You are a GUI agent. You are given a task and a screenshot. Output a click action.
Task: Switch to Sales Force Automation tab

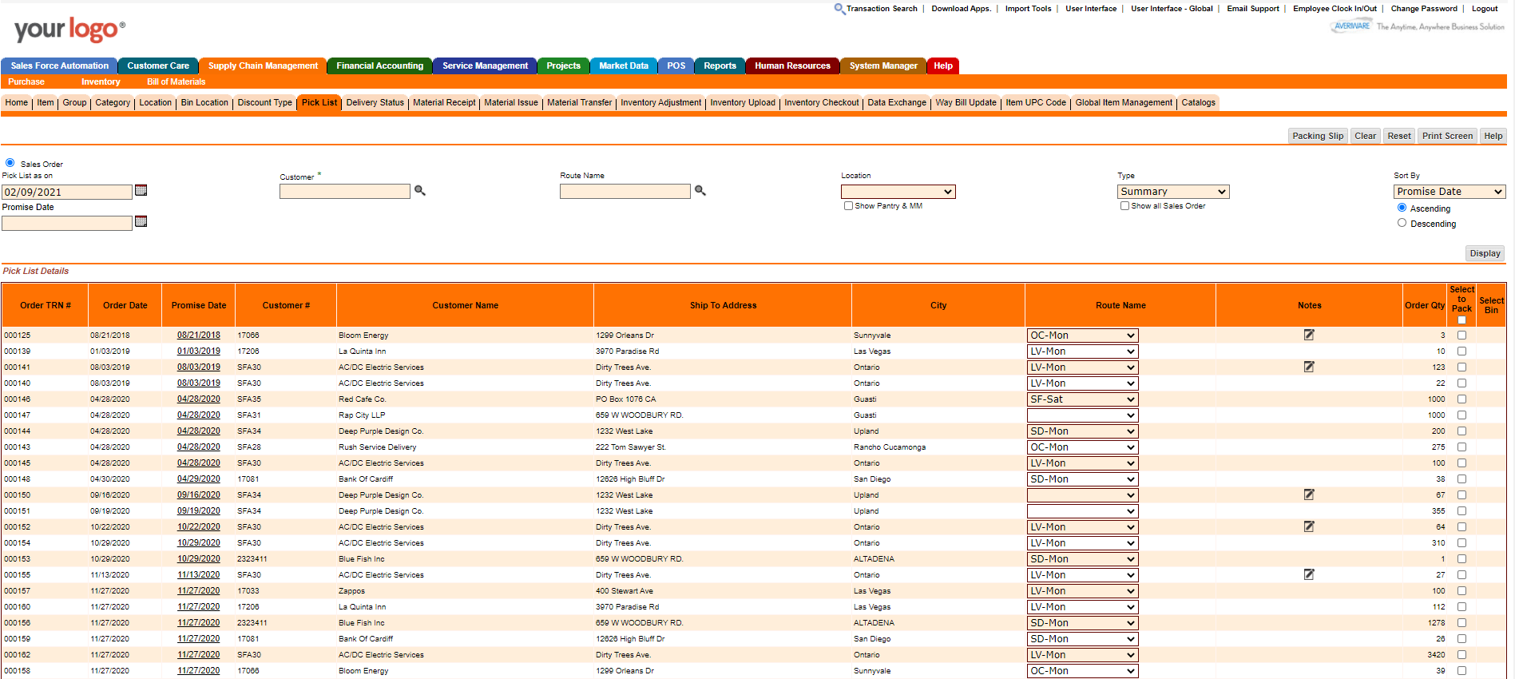pos(59,66)
